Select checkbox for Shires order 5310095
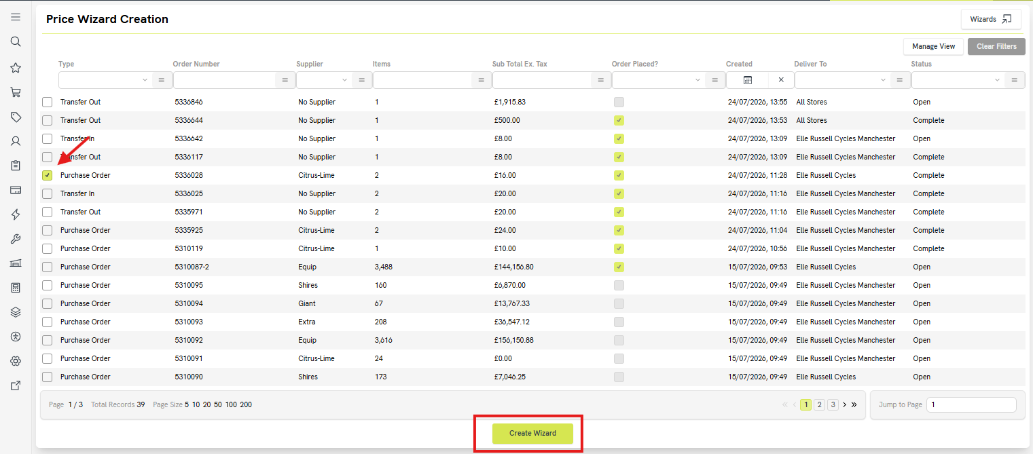The image size is (1033, 454). click(47, 285)
